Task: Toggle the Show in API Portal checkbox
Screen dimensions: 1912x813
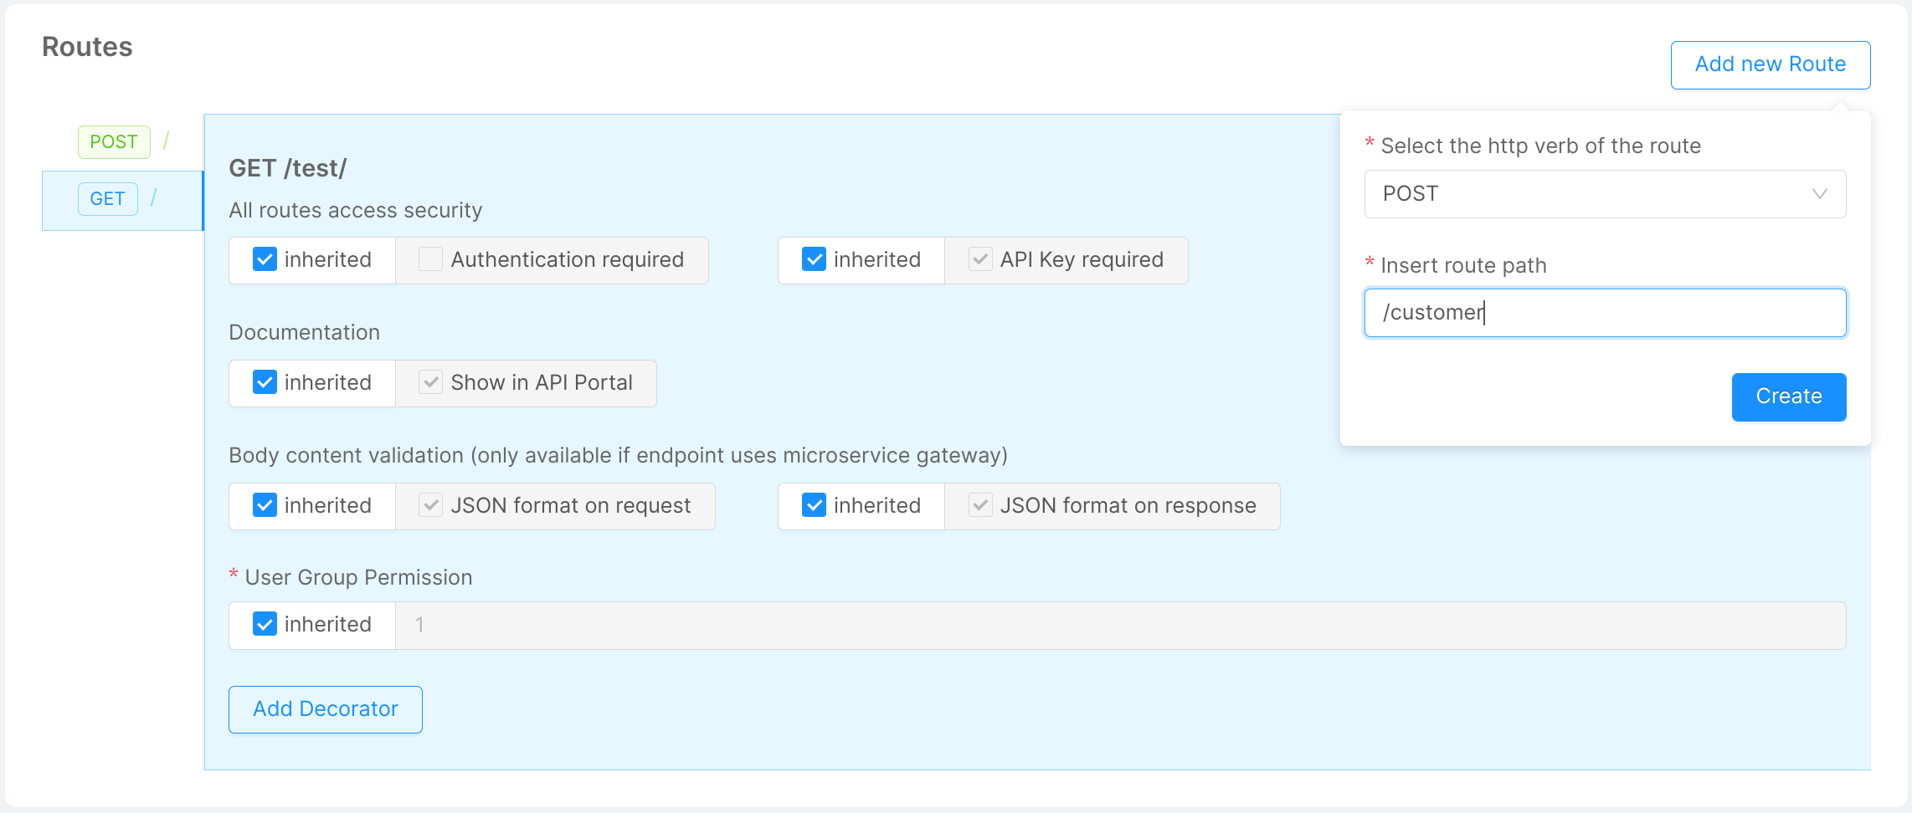Action: click(x=430, y=383)
